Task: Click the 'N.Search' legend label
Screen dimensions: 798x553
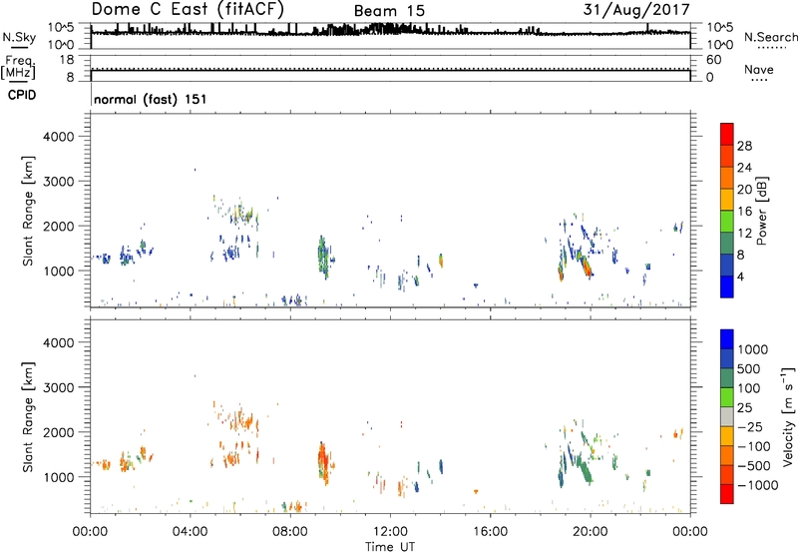Action: [770, 37]
